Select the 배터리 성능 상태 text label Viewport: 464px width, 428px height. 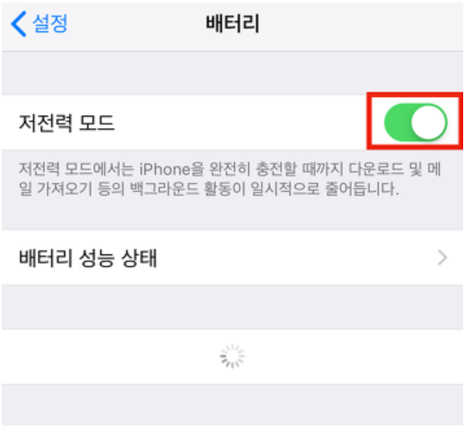(88, 258)
